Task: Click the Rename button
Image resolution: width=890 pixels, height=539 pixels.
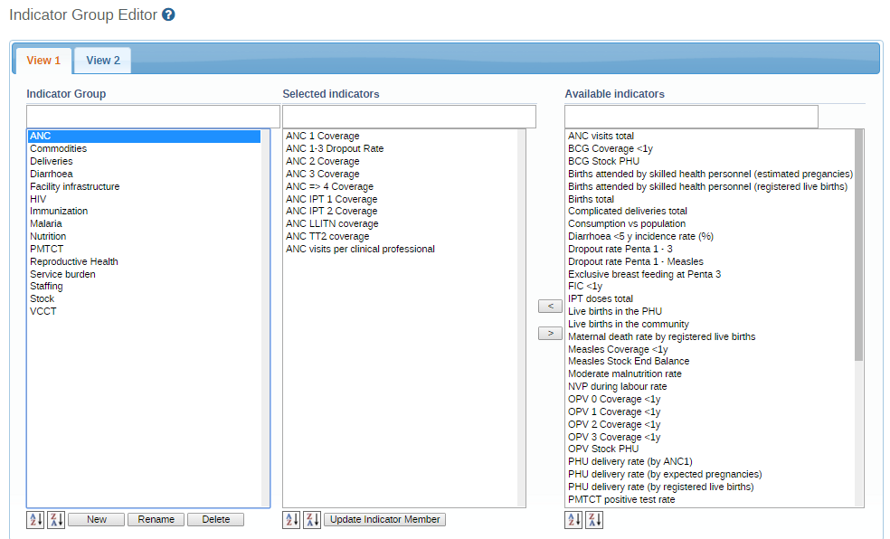Action: [x=156, y=520]
